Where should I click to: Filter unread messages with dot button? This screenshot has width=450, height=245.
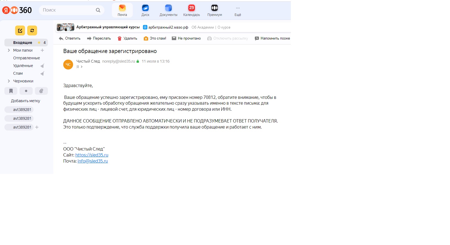pyautogui.click(x=26, y=91)
